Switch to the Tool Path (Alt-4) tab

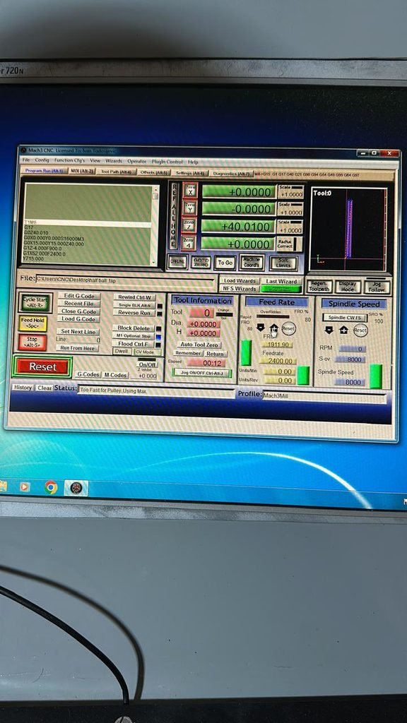point(116,172)
